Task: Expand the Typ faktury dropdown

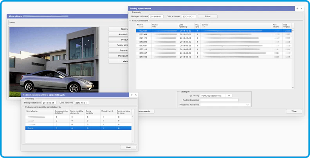Action: (229, 95)
